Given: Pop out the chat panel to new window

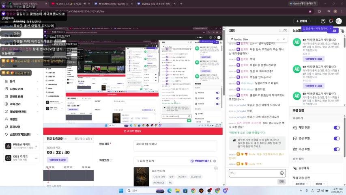Looking at the screenshot, I should pyautogui.click(x=285, y=30).
